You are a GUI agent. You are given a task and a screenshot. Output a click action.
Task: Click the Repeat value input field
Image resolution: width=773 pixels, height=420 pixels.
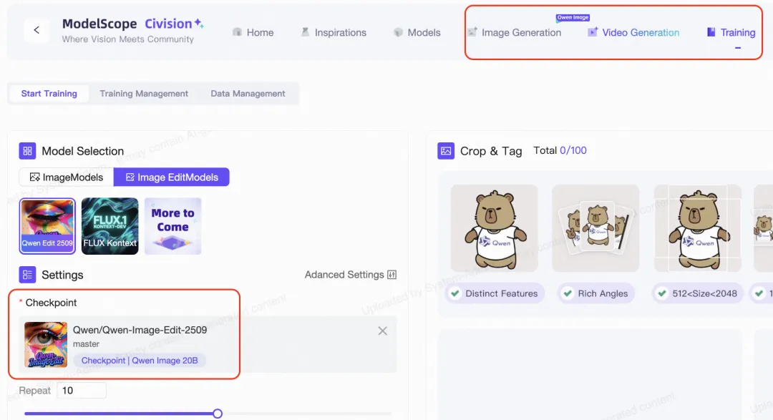82,391
